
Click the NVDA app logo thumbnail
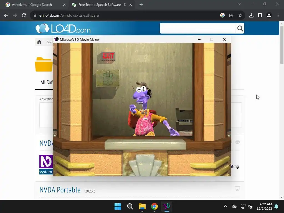(x=46, y=161)
